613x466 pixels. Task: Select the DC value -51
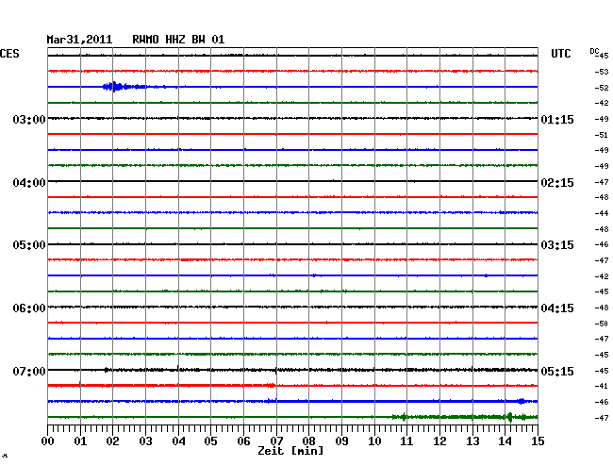(602, 135)
